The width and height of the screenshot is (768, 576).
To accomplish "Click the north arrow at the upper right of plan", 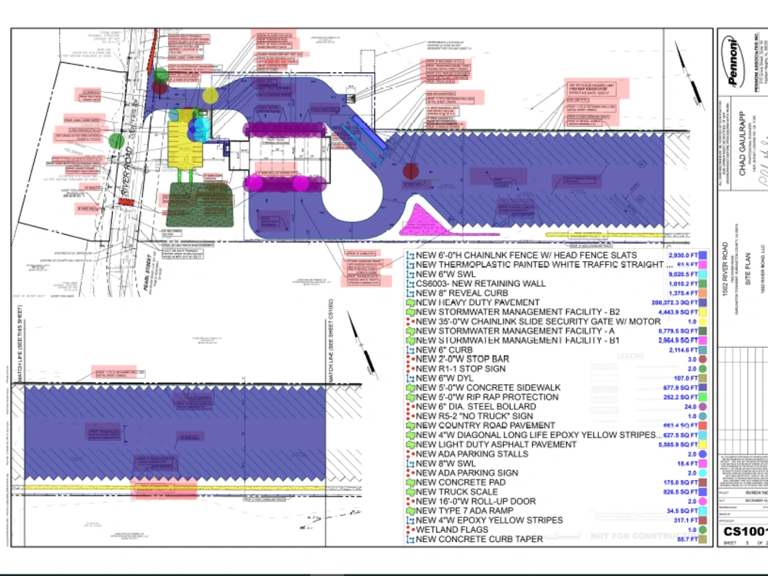I will [688, 74].
